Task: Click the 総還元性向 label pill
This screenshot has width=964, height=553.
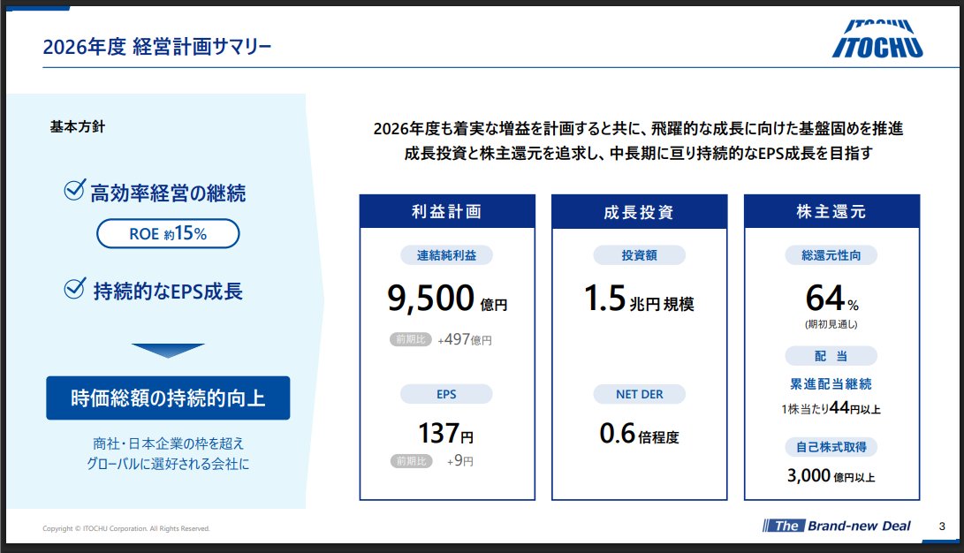Action: pos(831,255)
